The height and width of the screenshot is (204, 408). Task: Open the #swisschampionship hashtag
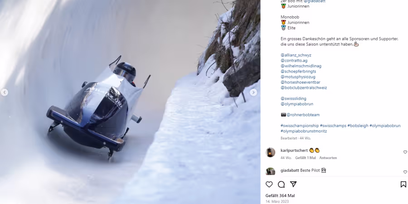(x=300, y=126)
